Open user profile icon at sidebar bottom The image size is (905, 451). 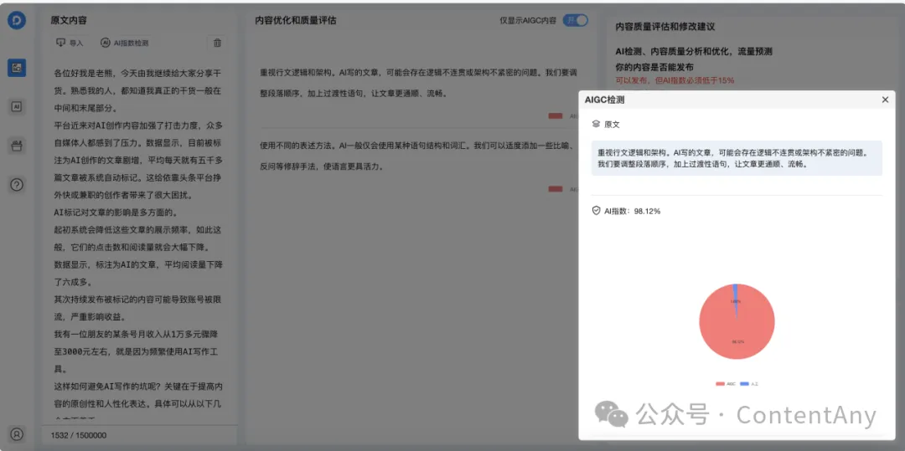coord(17,433)
